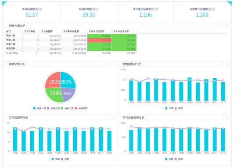
Task: Toggle 本期 legend in 订单数趋势分析 chart
Action: pos(56,159)
